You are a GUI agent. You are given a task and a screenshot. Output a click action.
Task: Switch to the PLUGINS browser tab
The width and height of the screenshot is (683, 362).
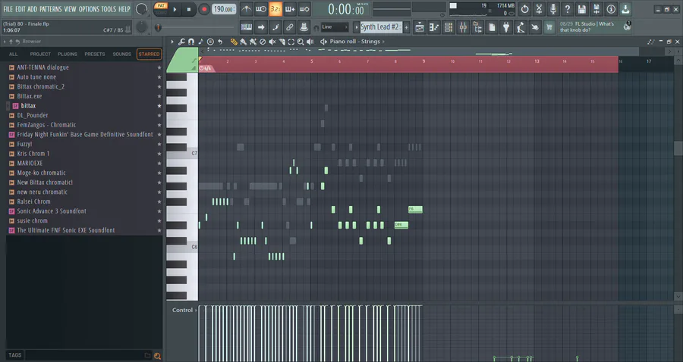pyautogui.click(x=68, y=55)
